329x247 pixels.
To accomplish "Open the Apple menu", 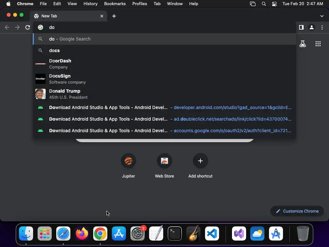I will pyautogui.click(x=8, y=4).
